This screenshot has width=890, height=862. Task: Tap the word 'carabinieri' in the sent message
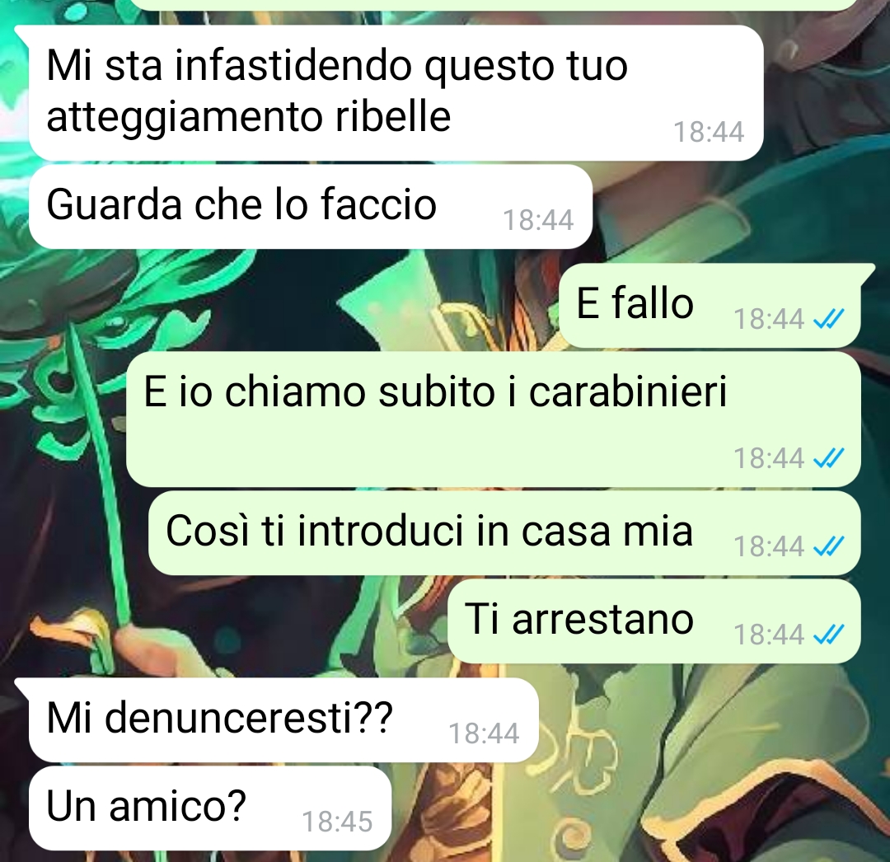(x=628, y=391)
